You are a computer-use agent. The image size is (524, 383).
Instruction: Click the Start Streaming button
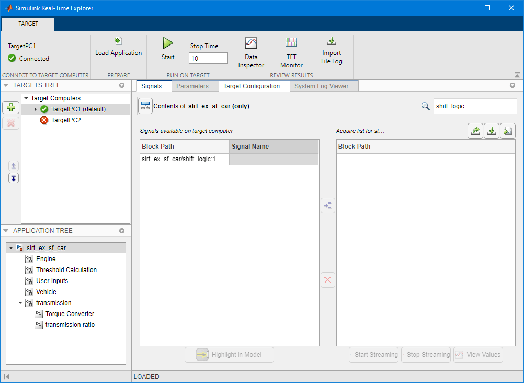374,355
